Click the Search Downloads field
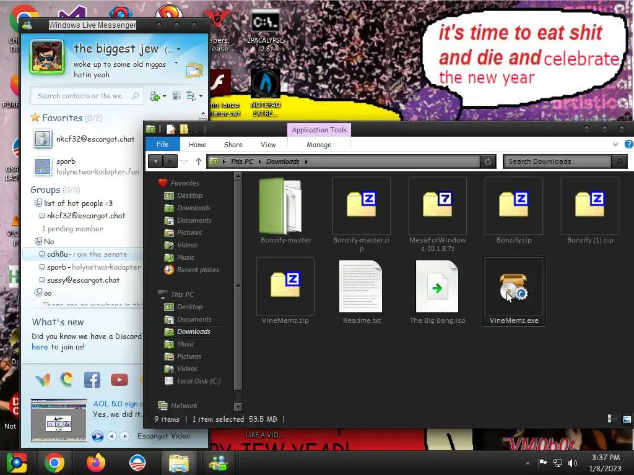634x475 pixels. click(558, 161)
